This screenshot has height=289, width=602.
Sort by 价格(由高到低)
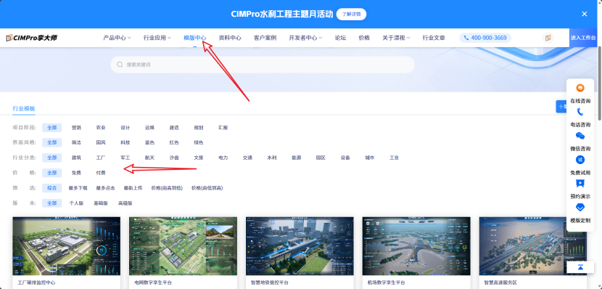point(167,188)
